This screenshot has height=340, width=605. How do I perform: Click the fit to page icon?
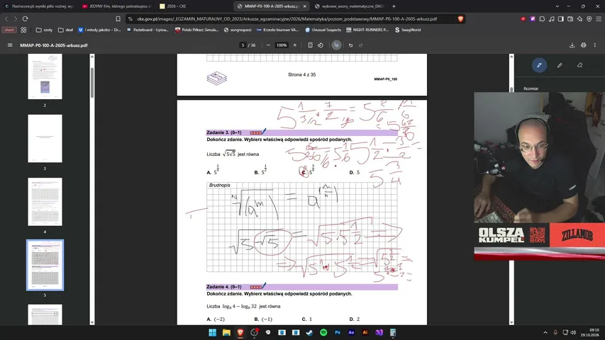coord(310,45)
